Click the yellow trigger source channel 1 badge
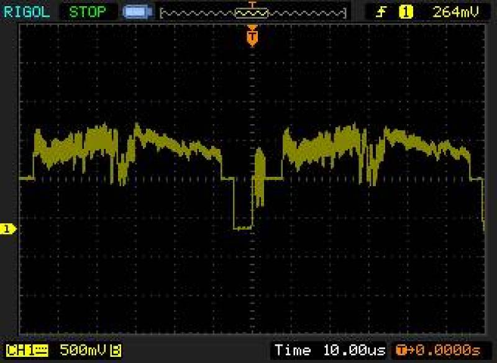 pos(406,12)
